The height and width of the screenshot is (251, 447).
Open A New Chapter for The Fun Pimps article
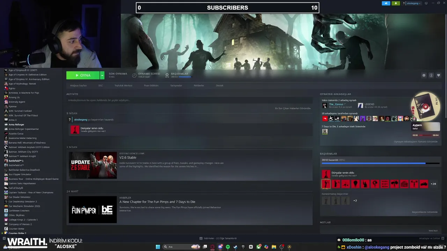tap(157, 202)
